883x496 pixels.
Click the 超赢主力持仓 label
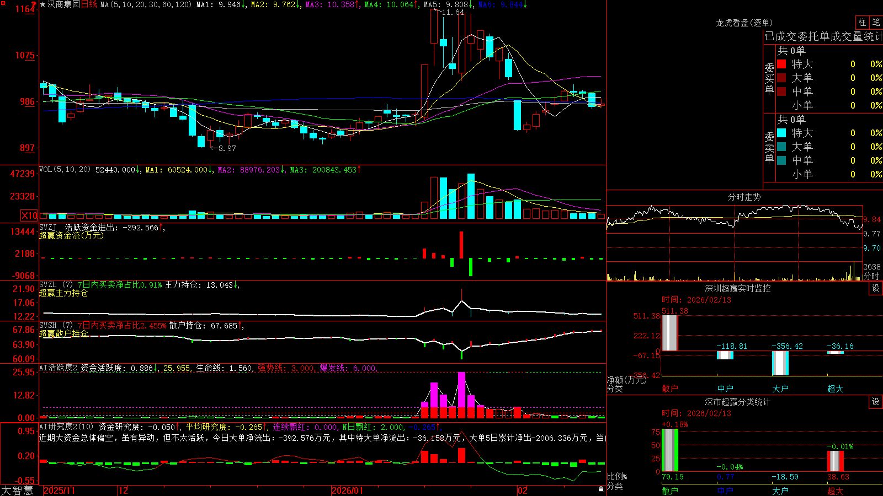[63, 293]
